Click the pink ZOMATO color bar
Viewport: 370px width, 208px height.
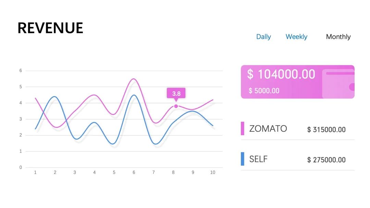coord(243,128)
